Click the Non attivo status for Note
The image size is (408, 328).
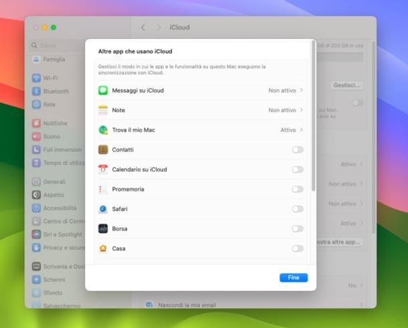pyautogui.click(x=282, y=110)
